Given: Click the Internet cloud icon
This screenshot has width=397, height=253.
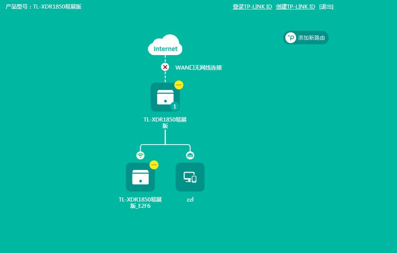Looking at the screenshot, I should tap(165, 45).
